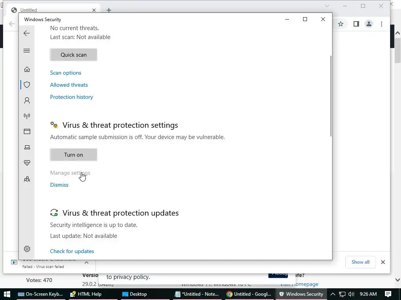
Task: Open Windows Security settings gear
Action: pos(27,249)
